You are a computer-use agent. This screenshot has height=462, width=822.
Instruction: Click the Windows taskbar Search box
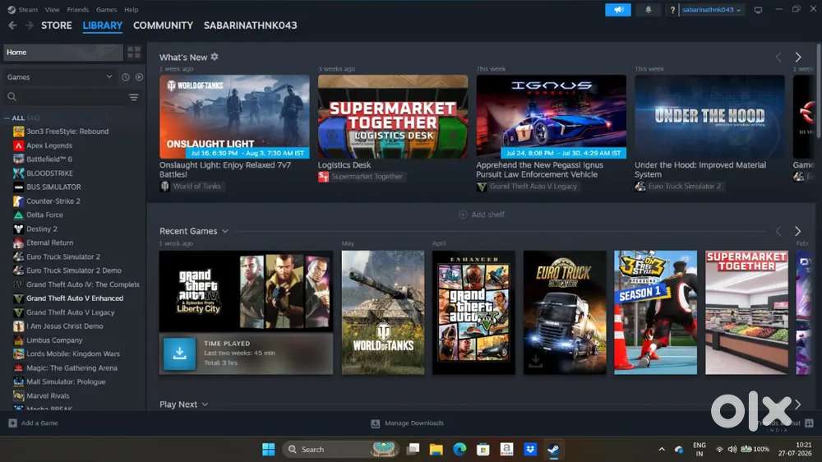(x=341, y=450)
